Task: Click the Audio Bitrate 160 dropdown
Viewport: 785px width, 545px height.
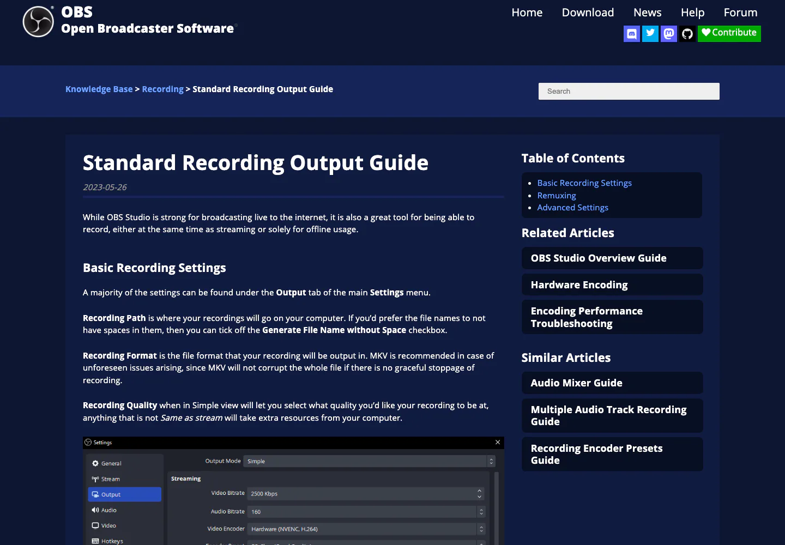Action: [x=365, y=512]
